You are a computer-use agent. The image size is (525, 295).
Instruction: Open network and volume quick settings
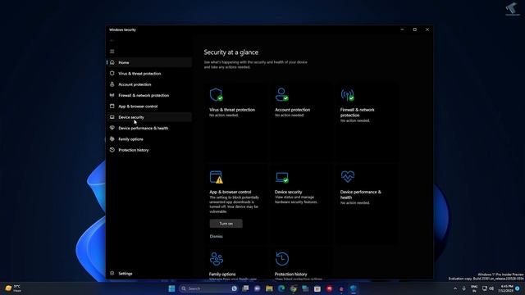(488, 288)
